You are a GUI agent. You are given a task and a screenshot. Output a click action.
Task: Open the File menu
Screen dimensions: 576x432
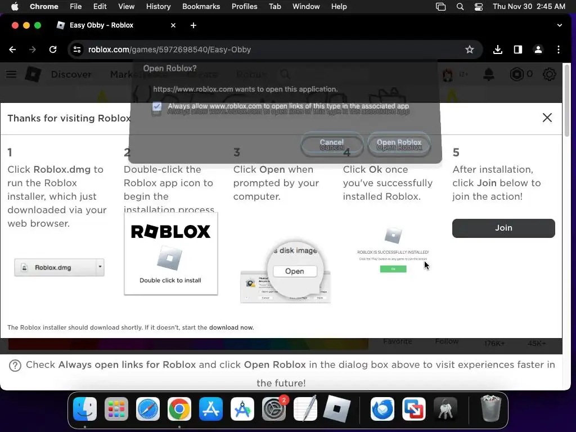pos(76,6)
